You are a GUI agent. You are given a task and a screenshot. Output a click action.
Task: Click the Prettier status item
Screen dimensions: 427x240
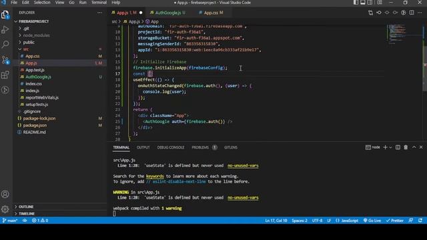[394, 221]
